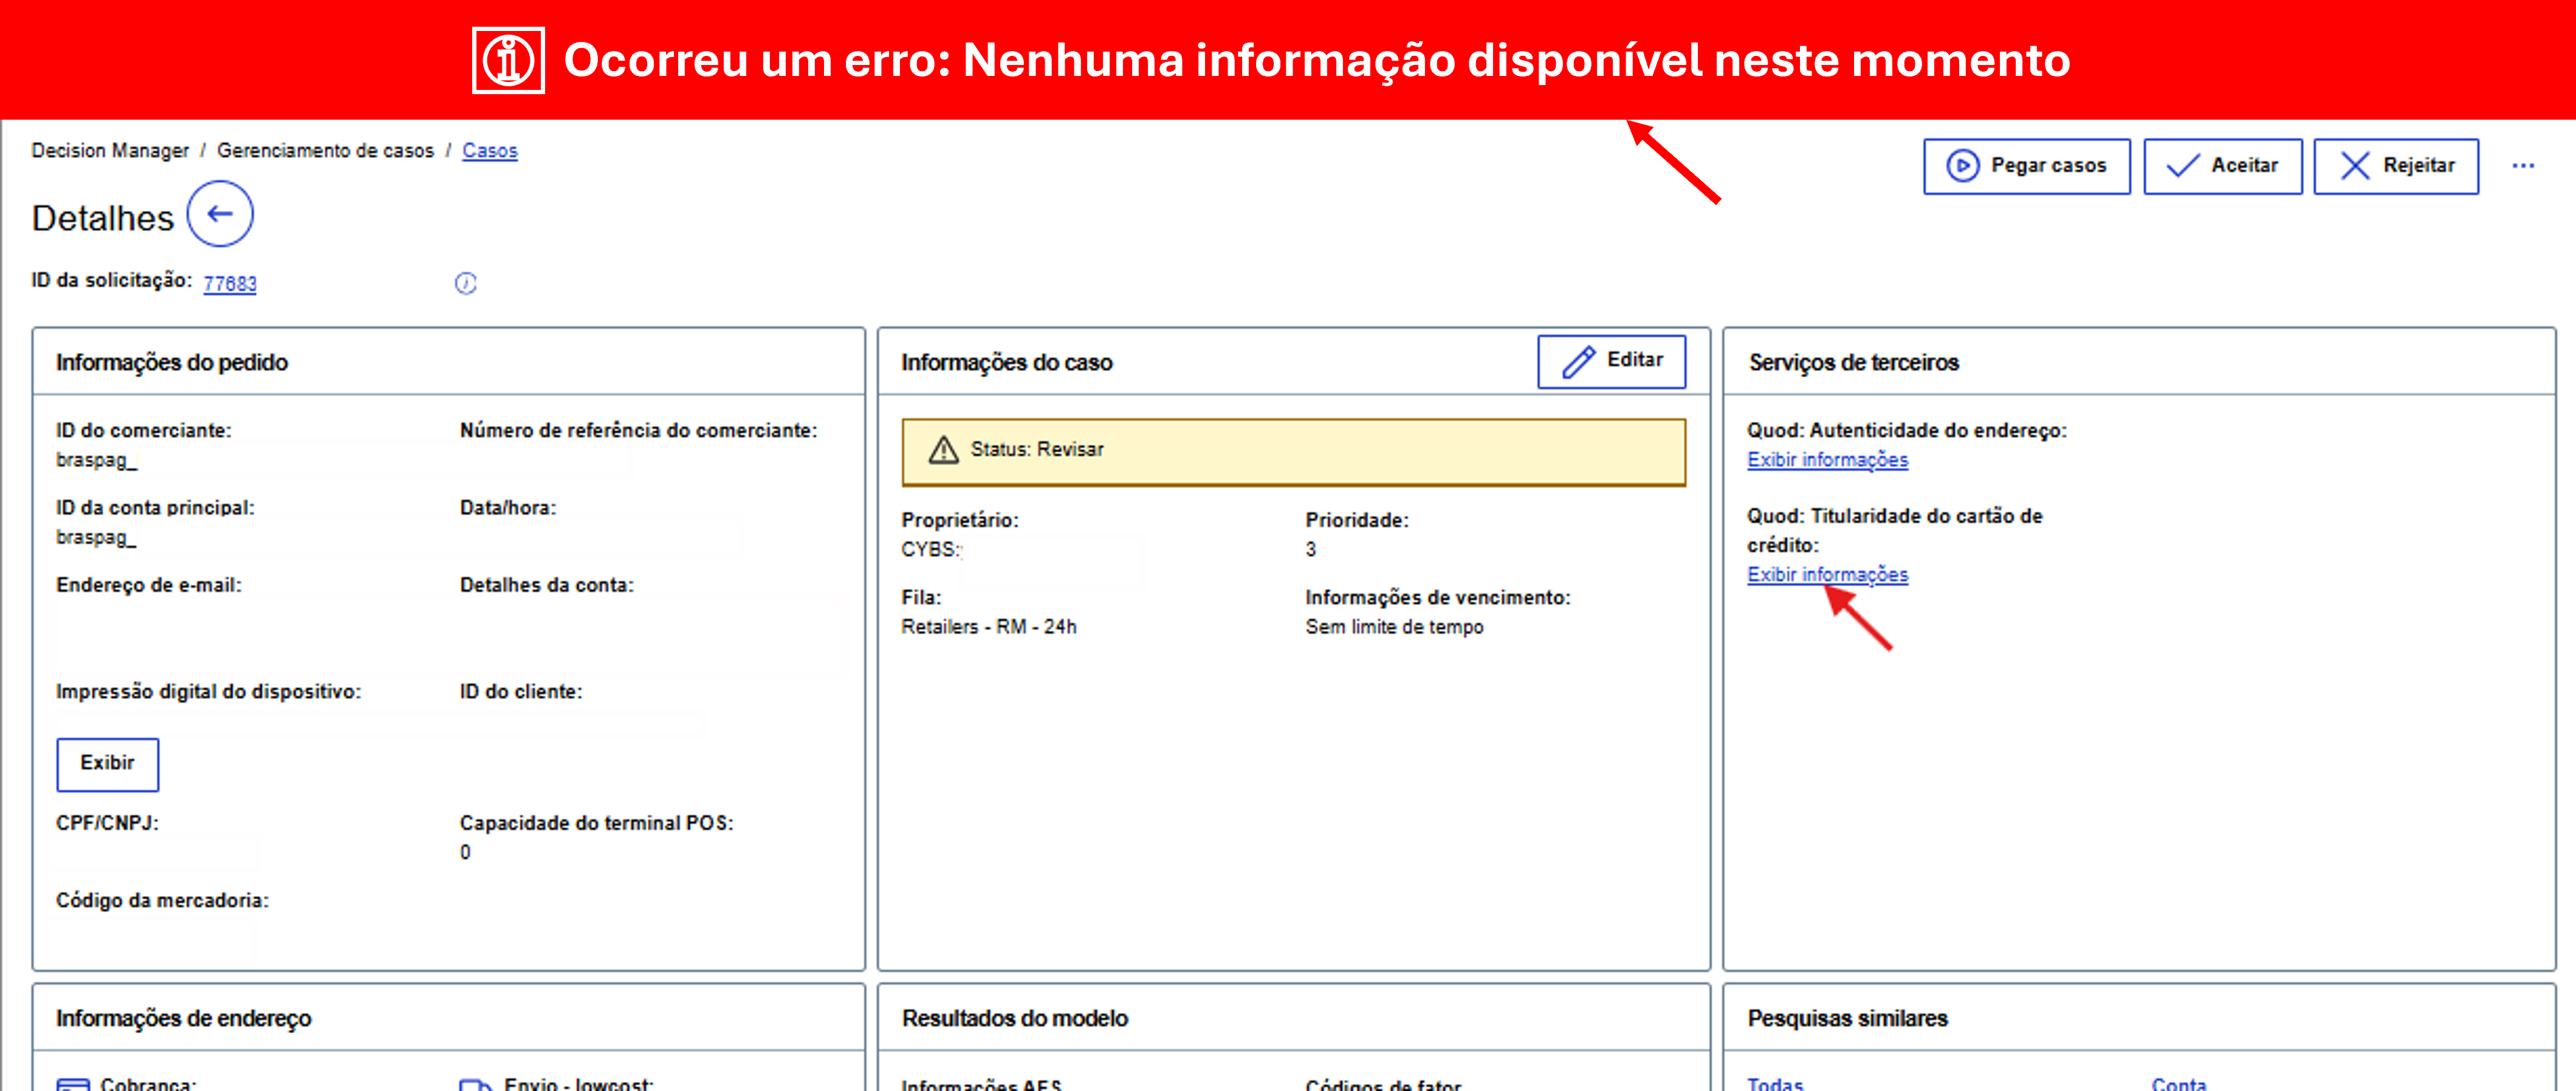Image resolution: width=2576 pixels, height=1091 pixels.
Task: Click the Conta link in Pesquisas similares
Action: [x=2178, y=1083]
